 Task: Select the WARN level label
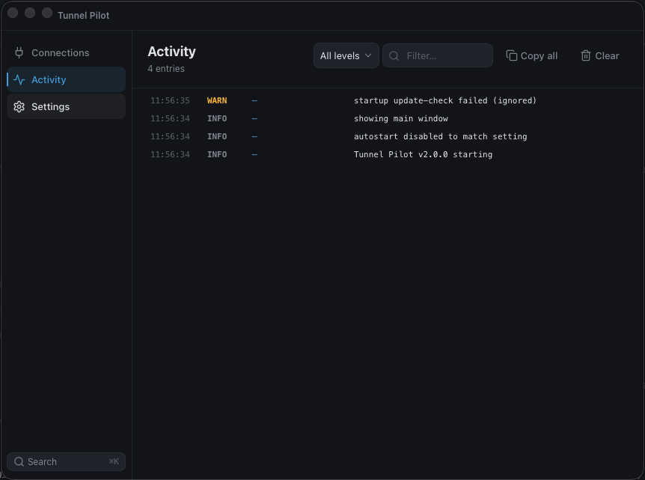point(217,100)
